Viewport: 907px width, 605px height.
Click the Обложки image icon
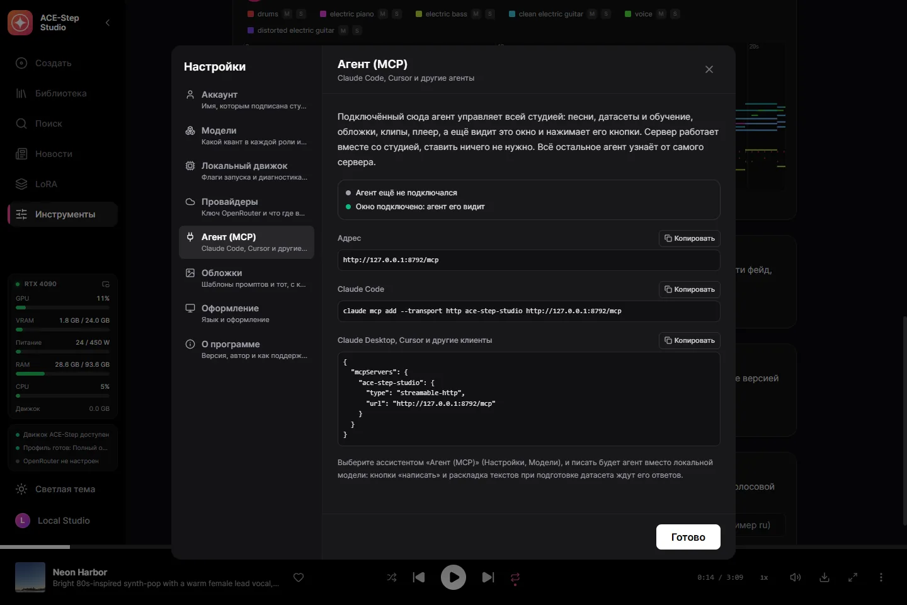pyautogui.click(x=190, y=273)
